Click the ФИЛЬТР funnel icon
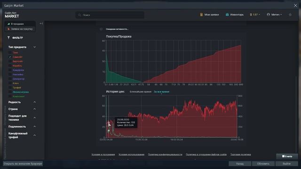 (8, 38)
